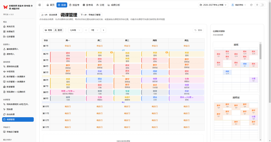Screen dimensions: 271x142
Task: Open 系统总览 in the sidebar
Action: pyautogui.click(x=18, y=27)
